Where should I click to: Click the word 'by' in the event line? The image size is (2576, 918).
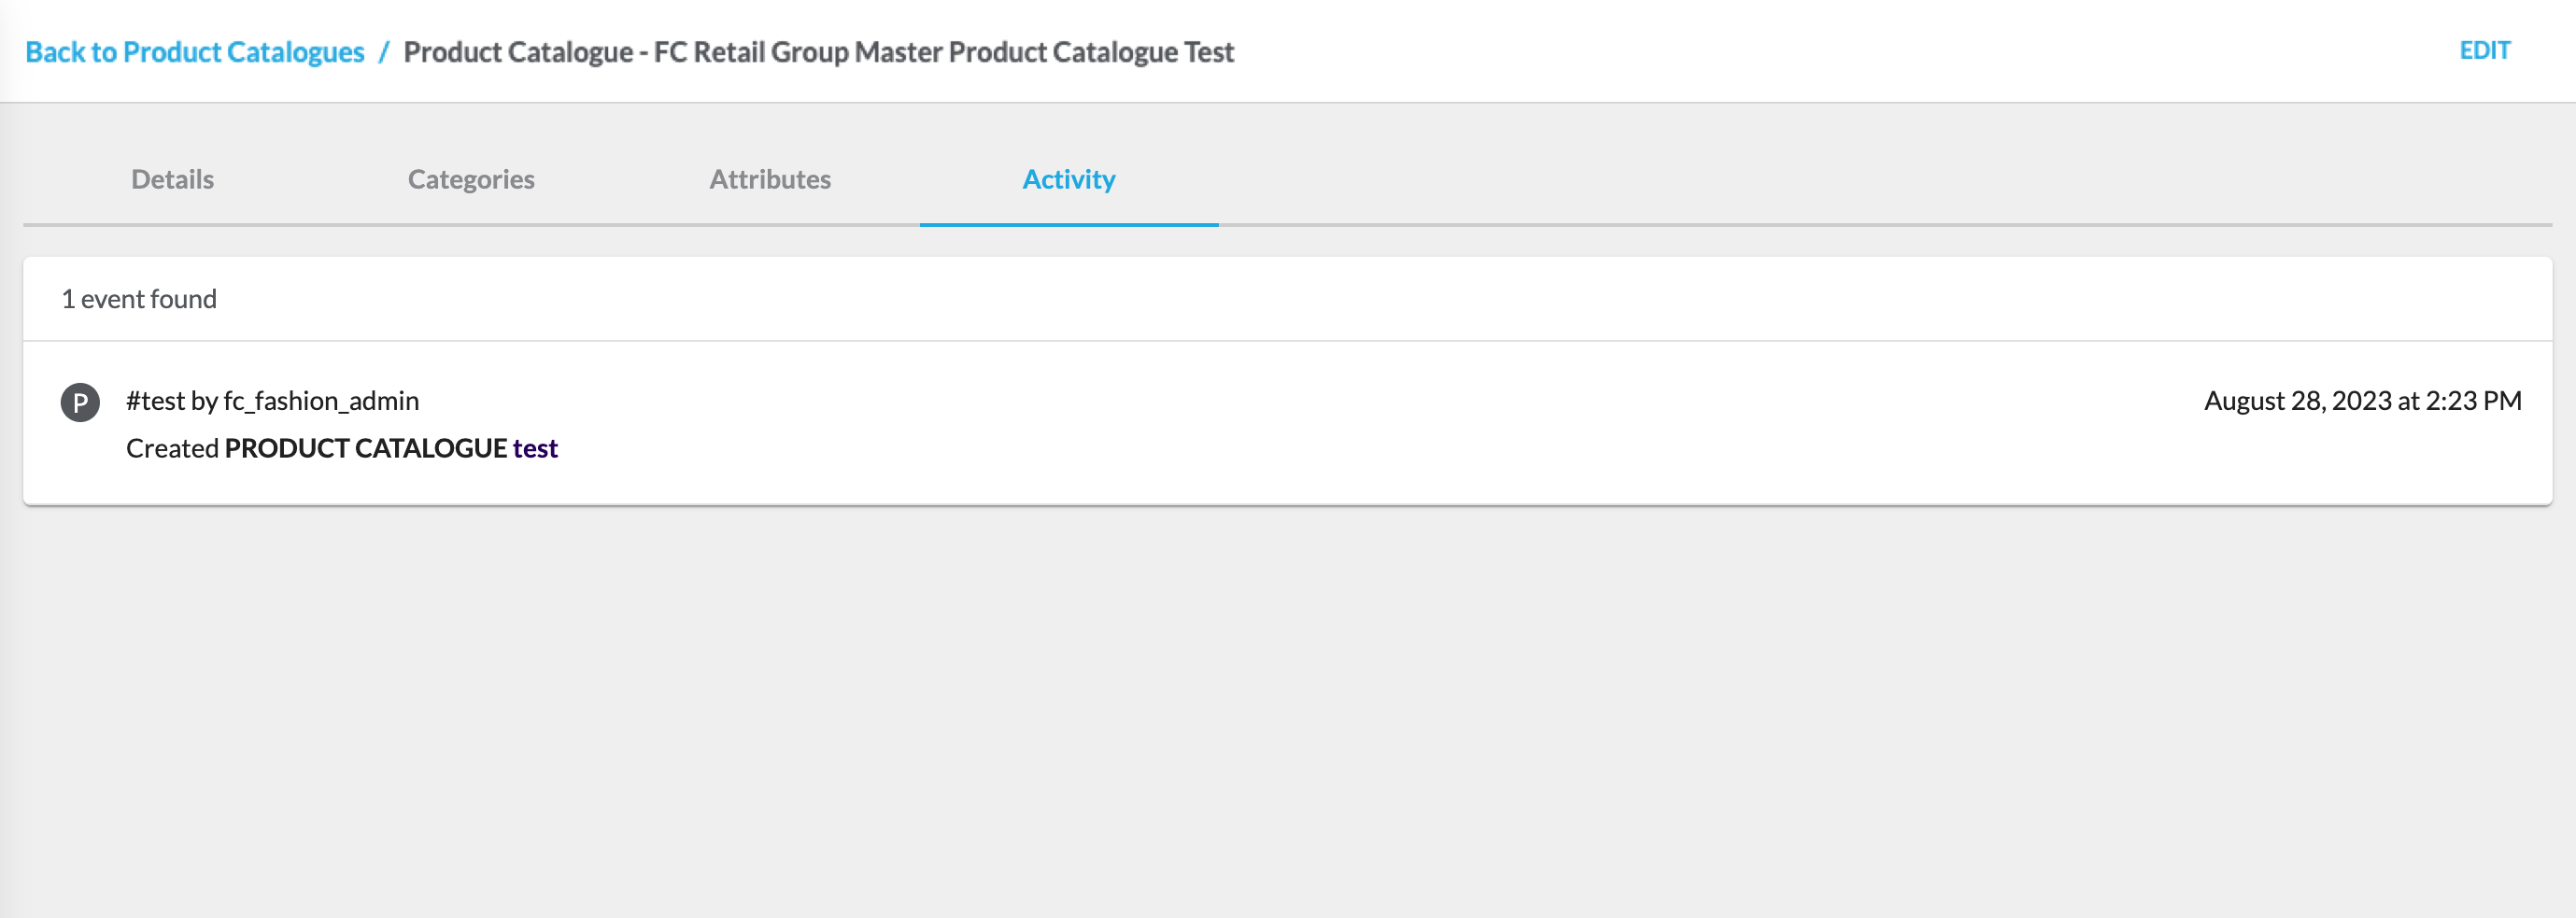pyautogui.click(x=204, y=401)
